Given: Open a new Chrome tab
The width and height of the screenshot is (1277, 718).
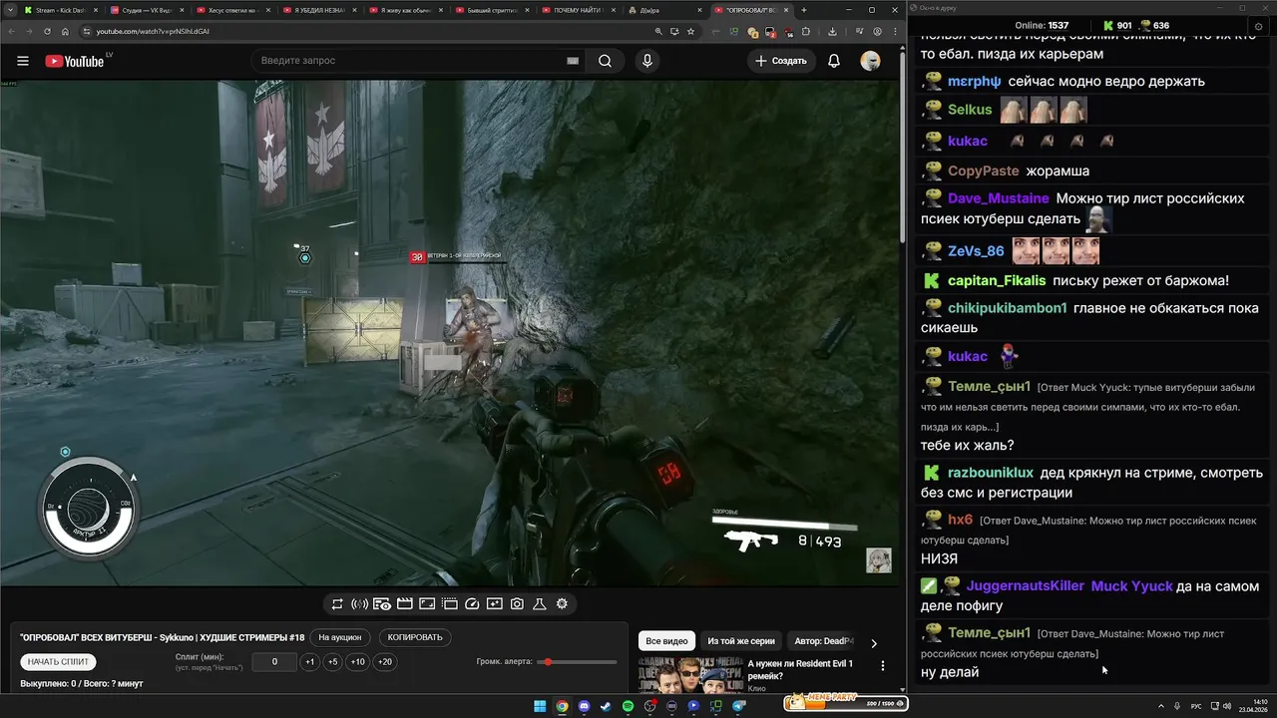Looking at the screenshot, I should coord(804,10).
